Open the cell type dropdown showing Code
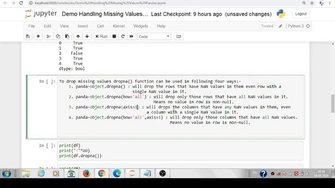335x188 pixels. [x=154, y=37]
